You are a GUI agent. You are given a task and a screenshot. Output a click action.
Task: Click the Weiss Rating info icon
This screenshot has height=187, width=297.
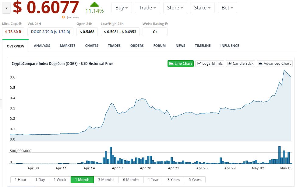(x=166, y=24)
